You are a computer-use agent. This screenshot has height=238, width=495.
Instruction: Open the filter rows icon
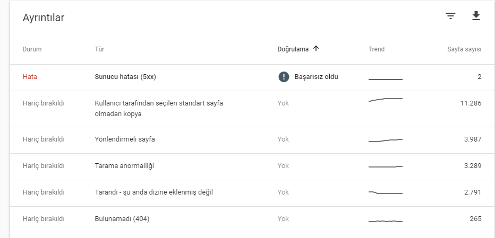point(450,16)
